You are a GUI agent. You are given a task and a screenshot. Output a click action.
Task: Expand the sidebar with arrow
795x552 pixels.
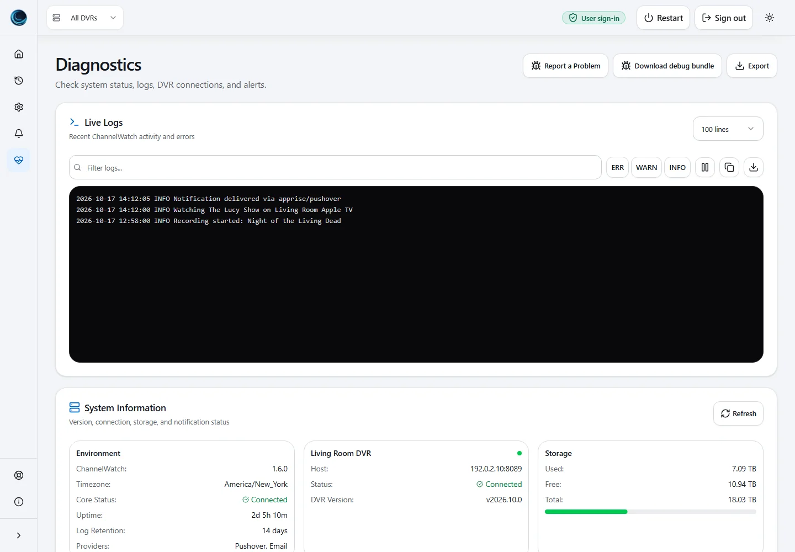click(19, 535)
